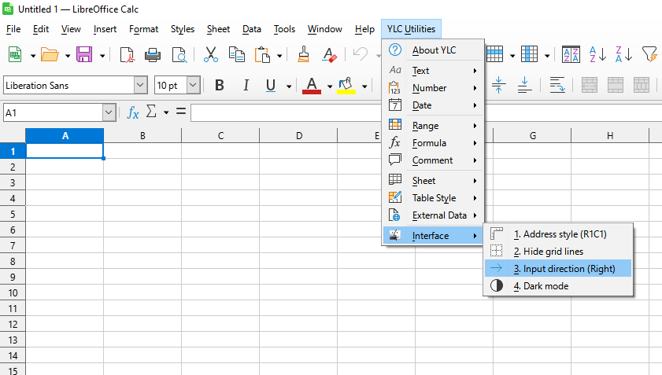The height and width of the screenshot is (375, 662).
Task: Click the Export as PDF icon
Action: tap(127, 54)
